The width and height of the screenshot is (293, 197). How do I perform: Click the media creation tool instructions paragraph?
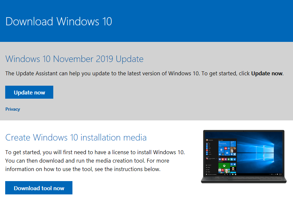(x=95, y=161)
